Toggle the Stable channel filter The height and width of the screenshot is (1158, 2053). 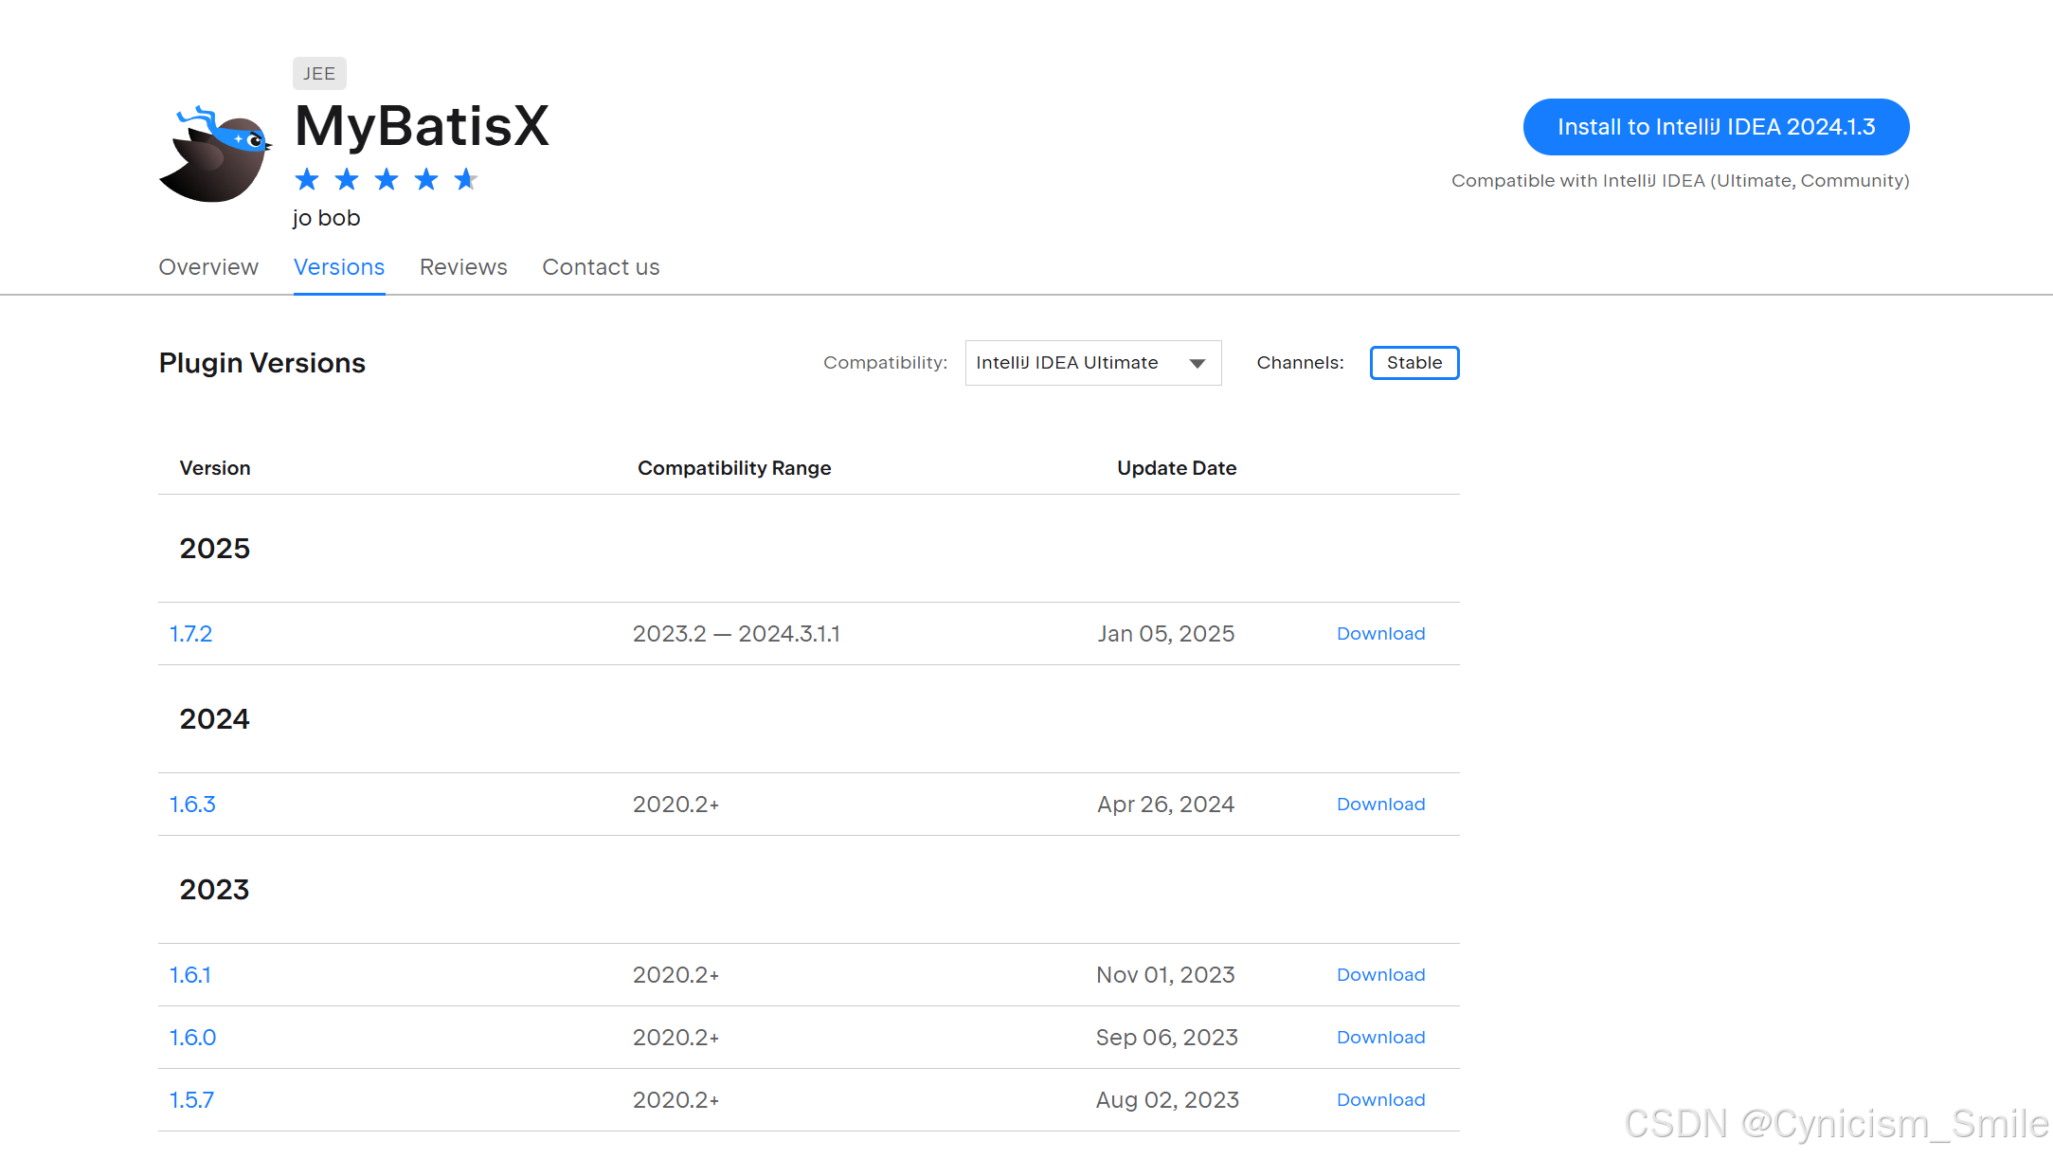coord(1414,363)
